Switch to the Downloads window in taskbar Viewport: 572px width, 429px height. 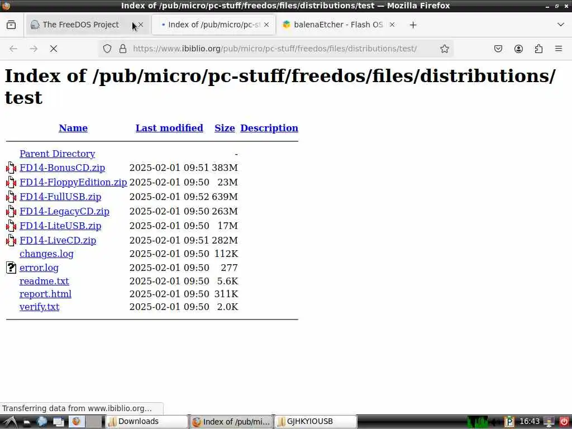click(147, 422)
